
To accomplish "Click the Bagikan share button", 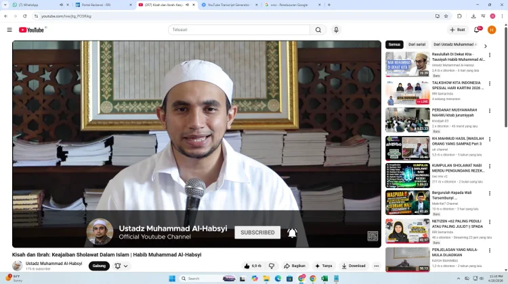I will tap(295, 266).
